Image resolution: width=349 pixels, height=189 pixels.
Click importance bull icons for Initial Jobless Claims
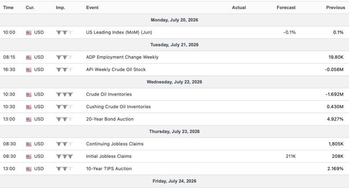(64, 156)
